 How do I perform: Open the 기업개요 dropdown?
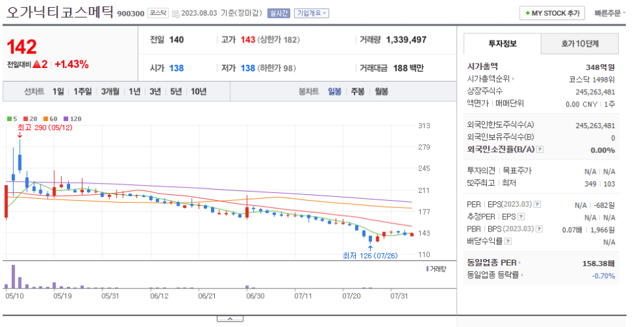coord(312,13)
